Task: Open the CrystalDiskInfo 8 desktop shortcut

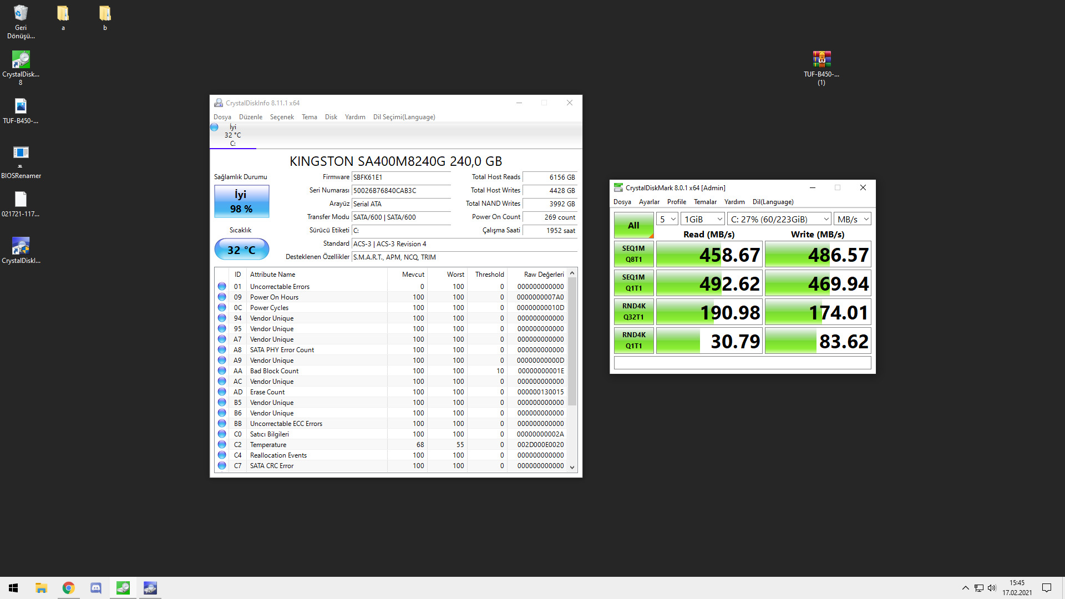Action: click(x=21, y=60)
